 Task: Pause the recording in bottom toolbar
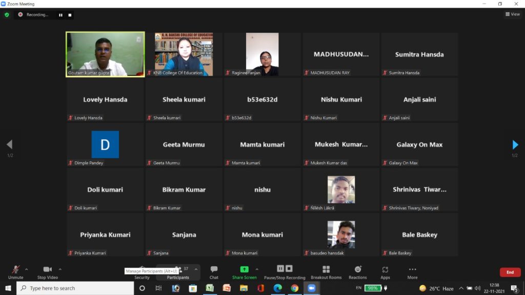(280, 268)
